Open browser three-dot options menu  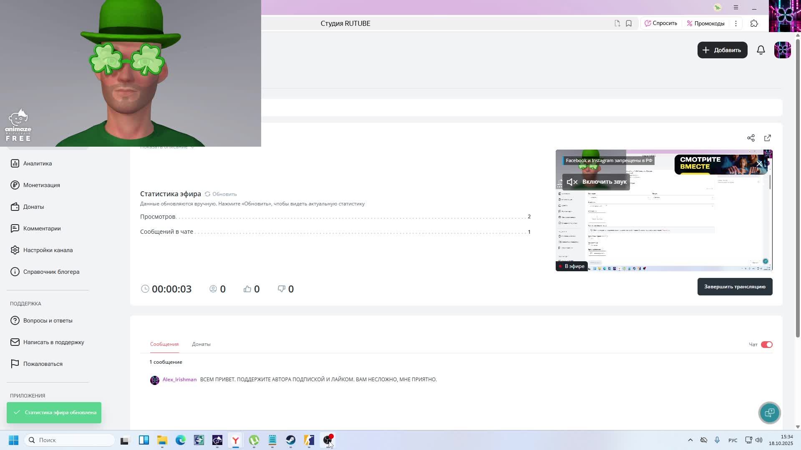pyautogui.click(x=736, y=23)
